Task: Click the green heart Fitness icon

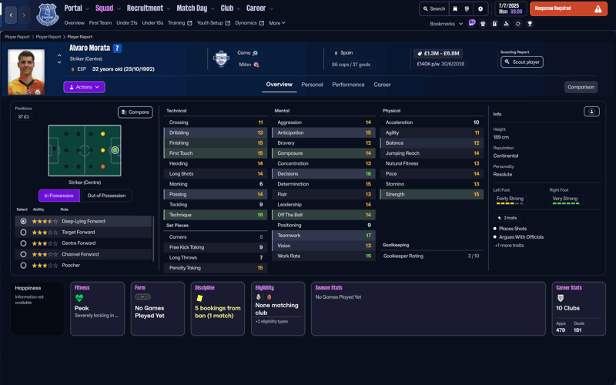Action: pyautogui.click(x=79, y=298)
